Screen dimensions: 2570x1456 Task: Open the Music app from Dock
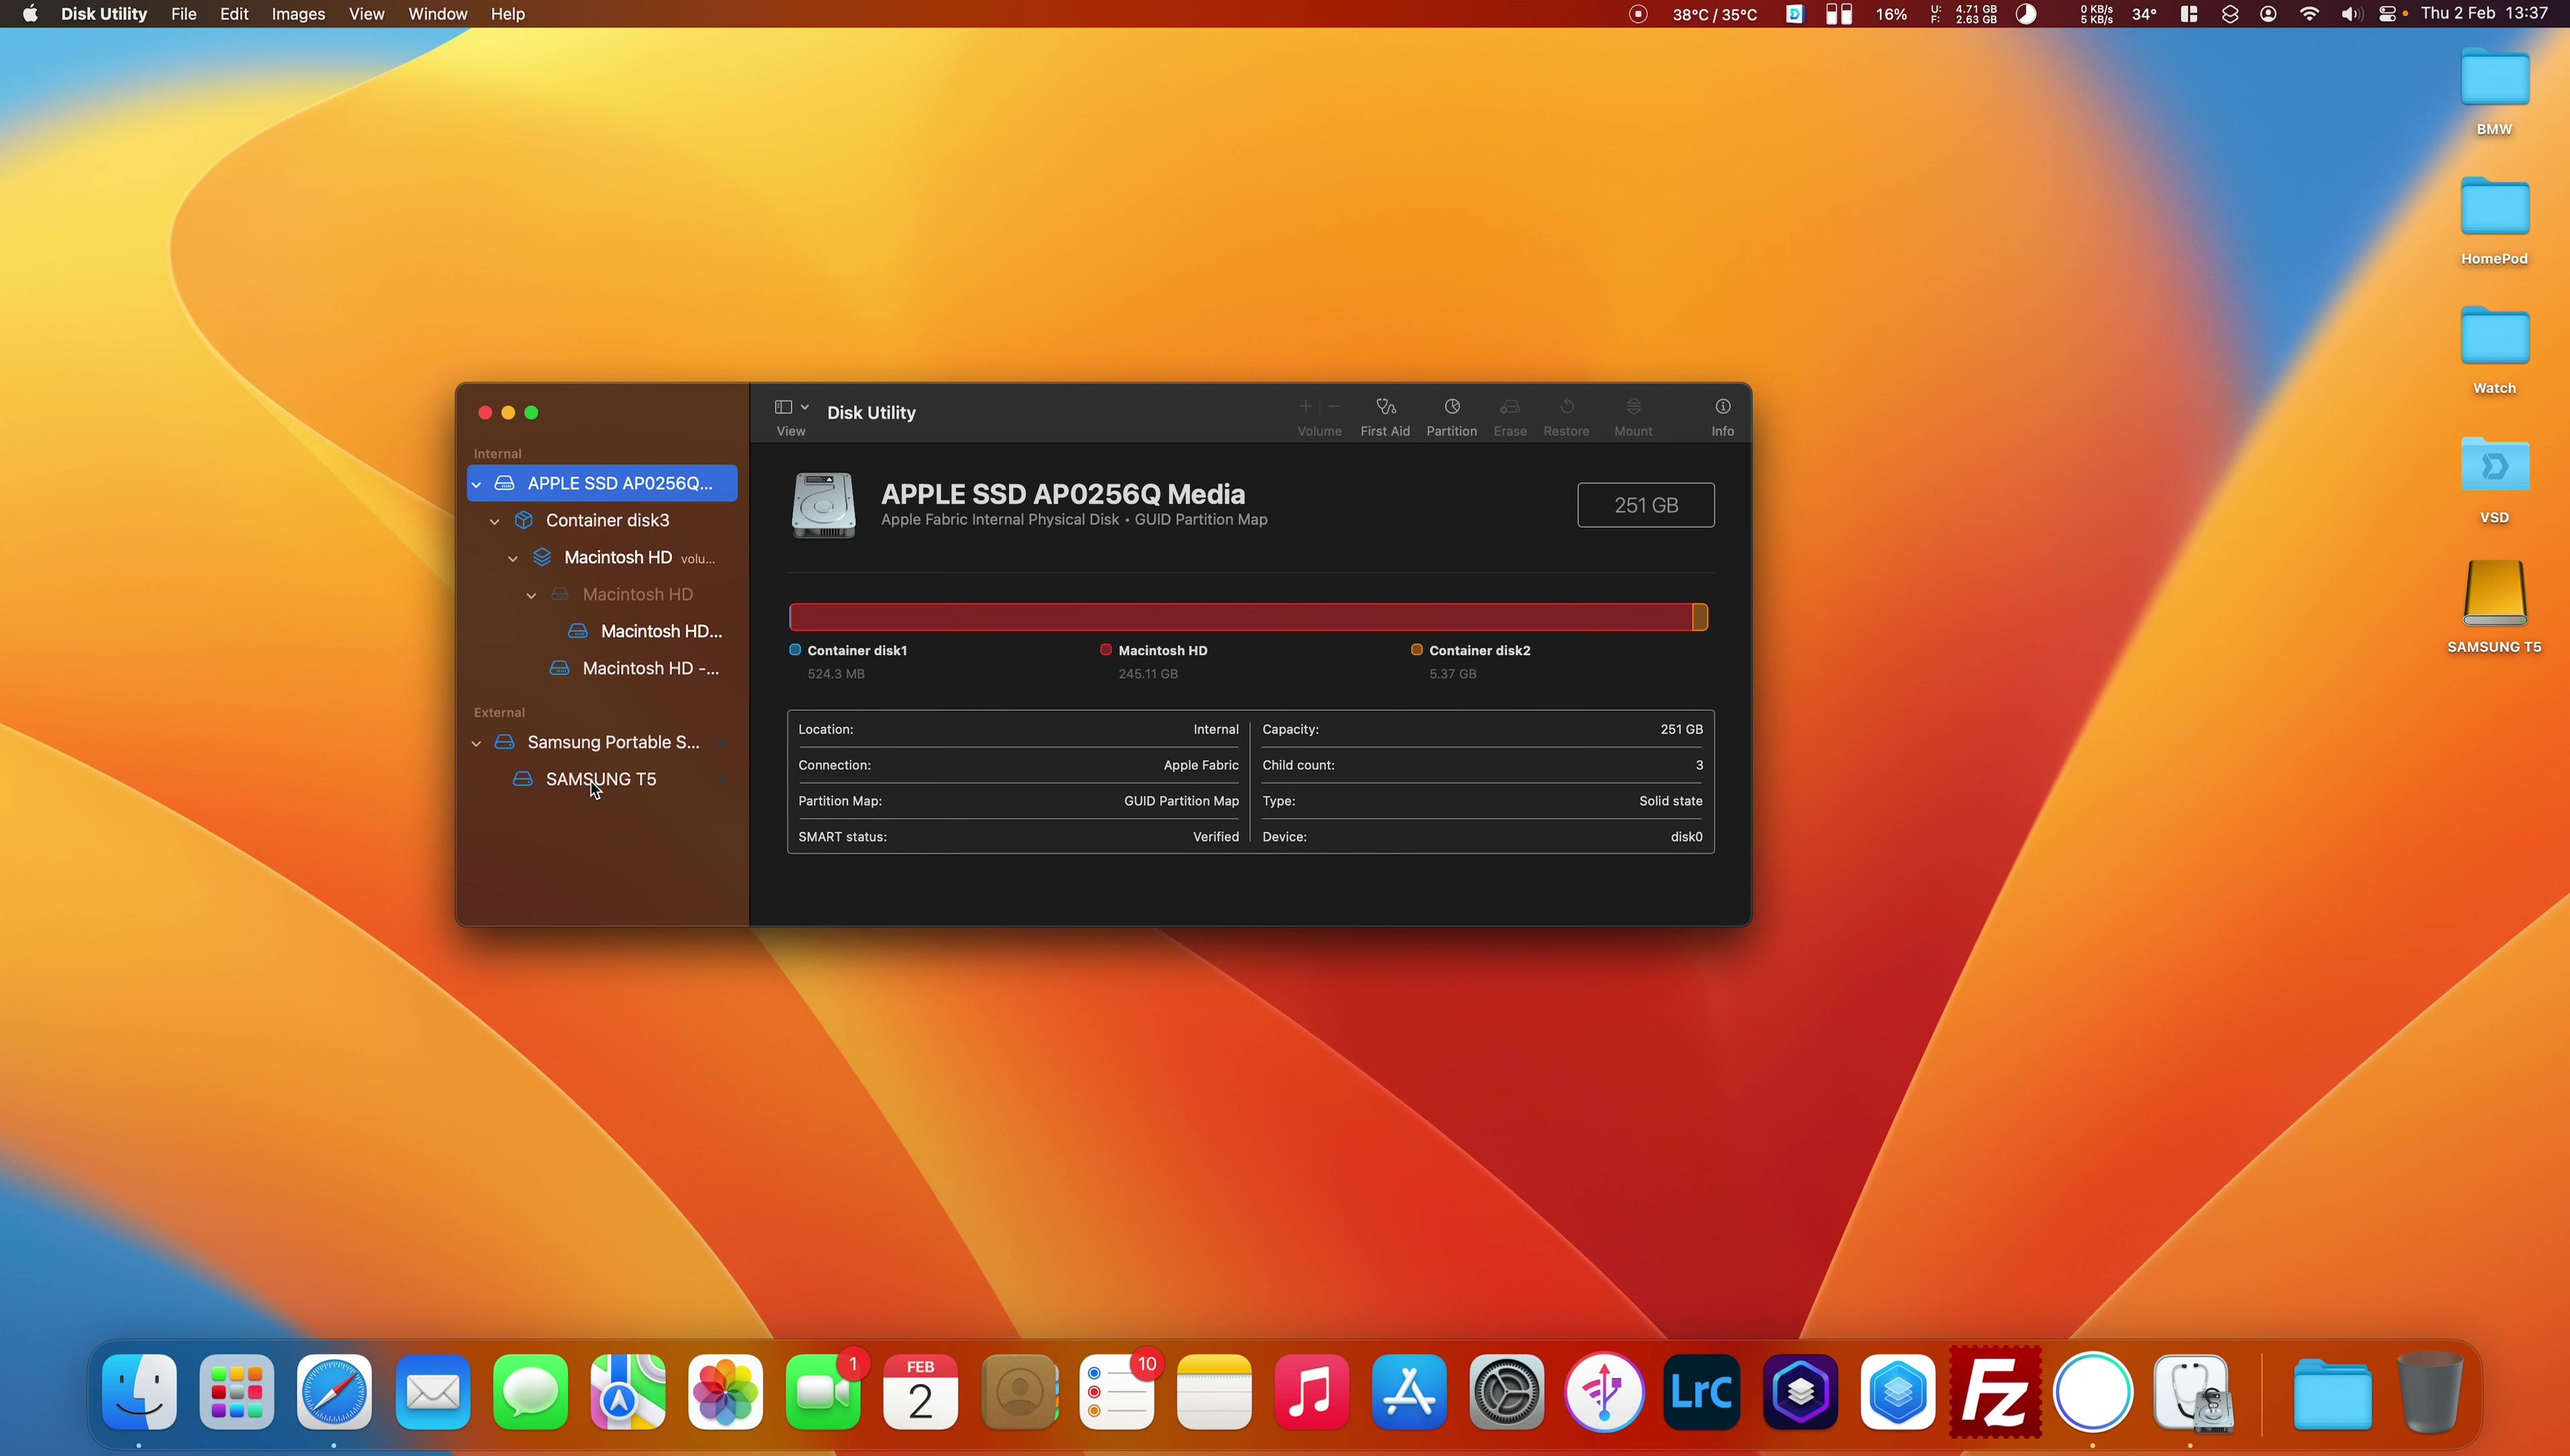[1311, 1392]
